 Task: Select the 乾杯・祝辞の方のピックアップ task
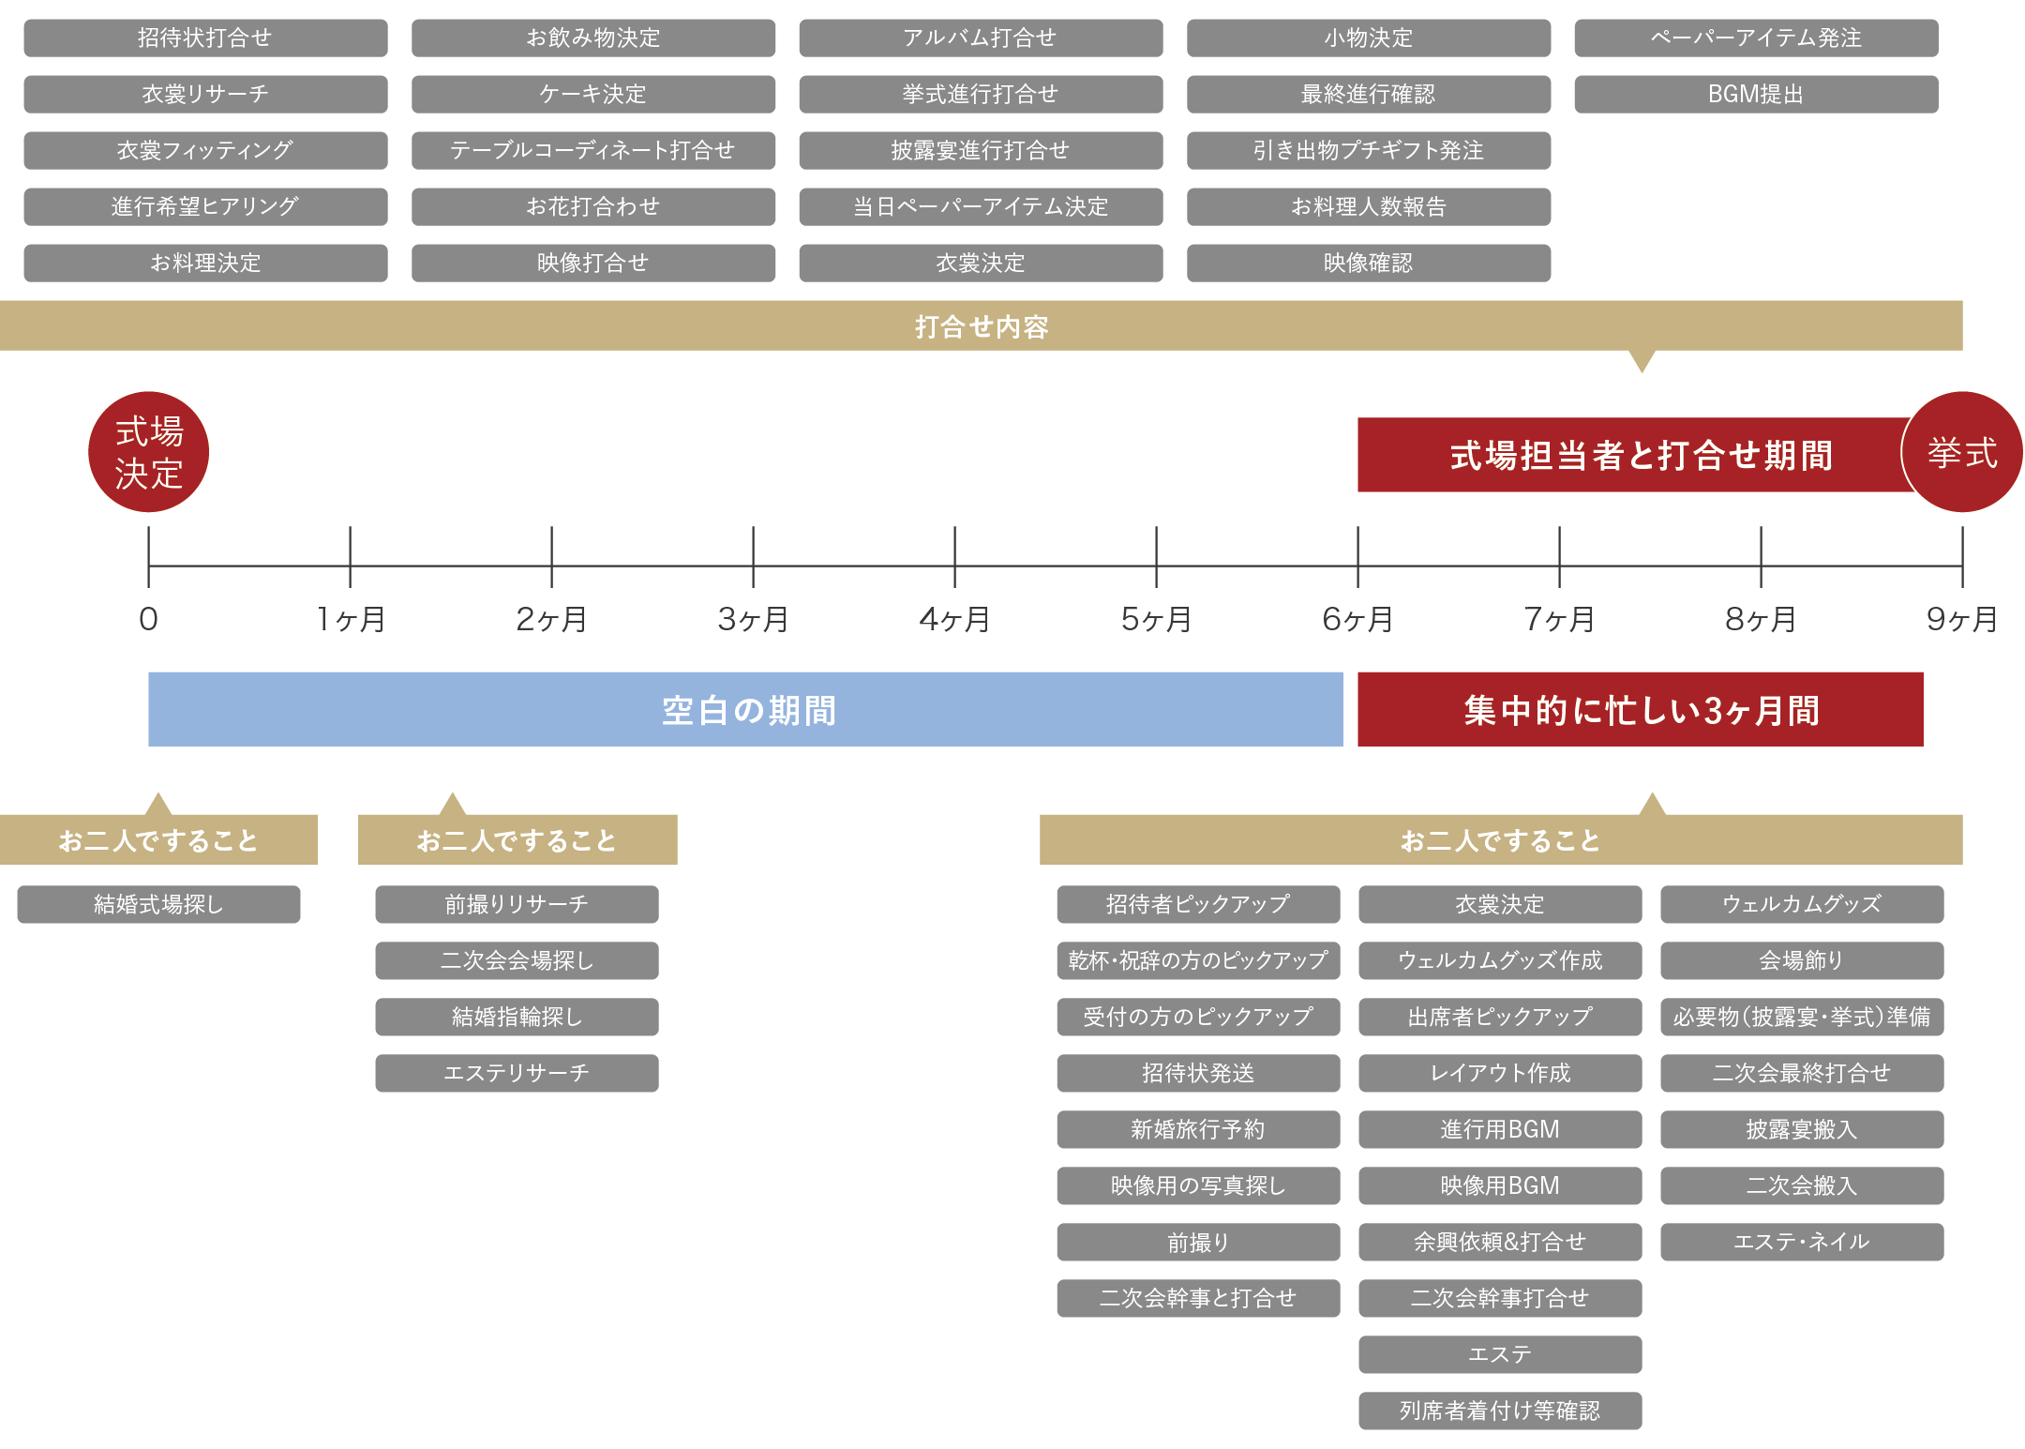pyautogui.click(x=1198, y=960)
